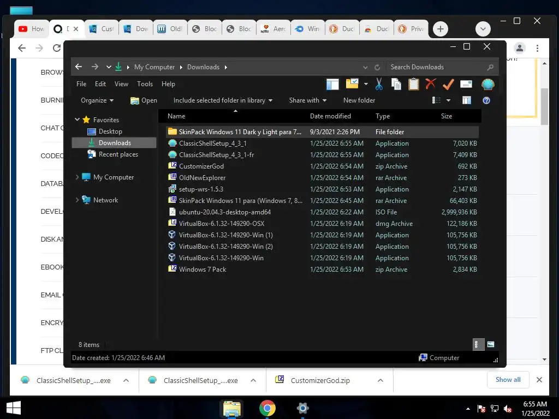Click the Email envelope toolbar icon
This screenshot has height=419, width=559.
click(466, 84)
